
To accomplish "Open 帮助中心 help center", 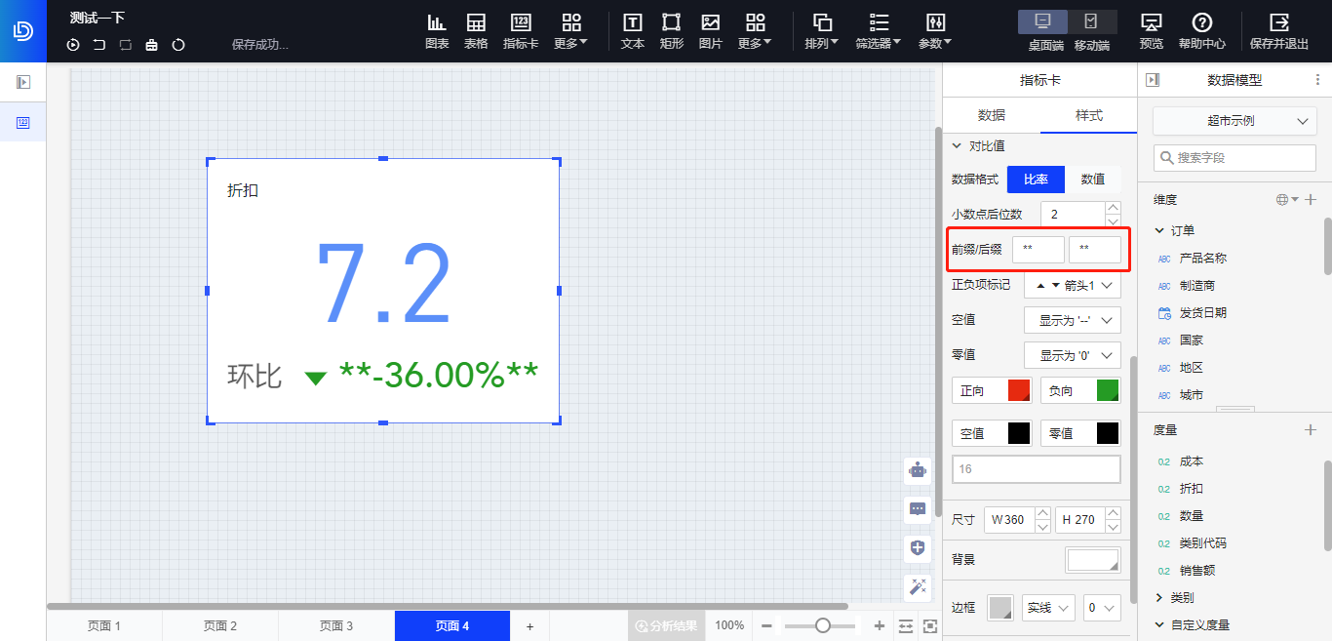I will (x=1202, y=30).
